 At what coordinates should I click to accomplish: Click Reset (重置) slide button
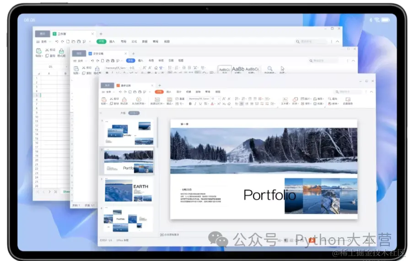(180, 99)
